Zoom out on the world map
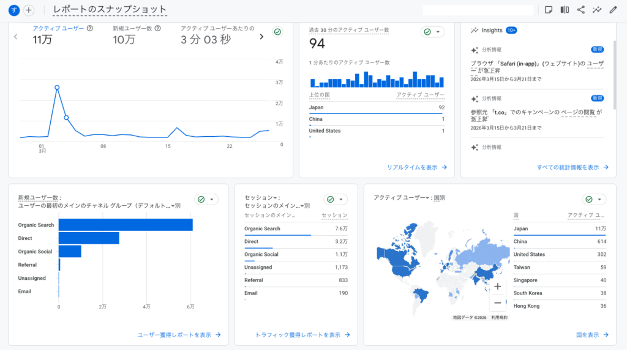This screenshot has height=350, width=627. click(x=497, y=302)
